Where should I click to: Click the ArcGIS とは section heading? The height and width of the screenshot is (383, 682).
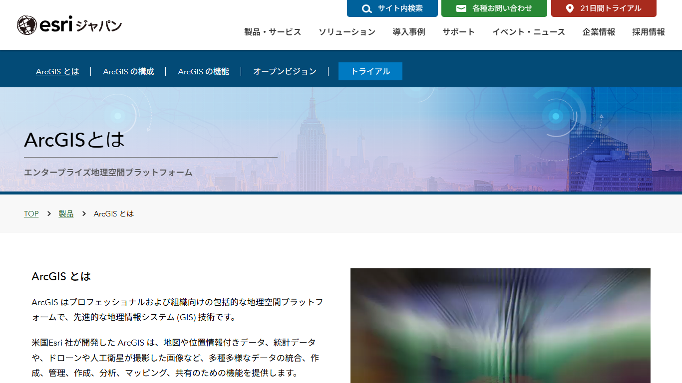61,276
